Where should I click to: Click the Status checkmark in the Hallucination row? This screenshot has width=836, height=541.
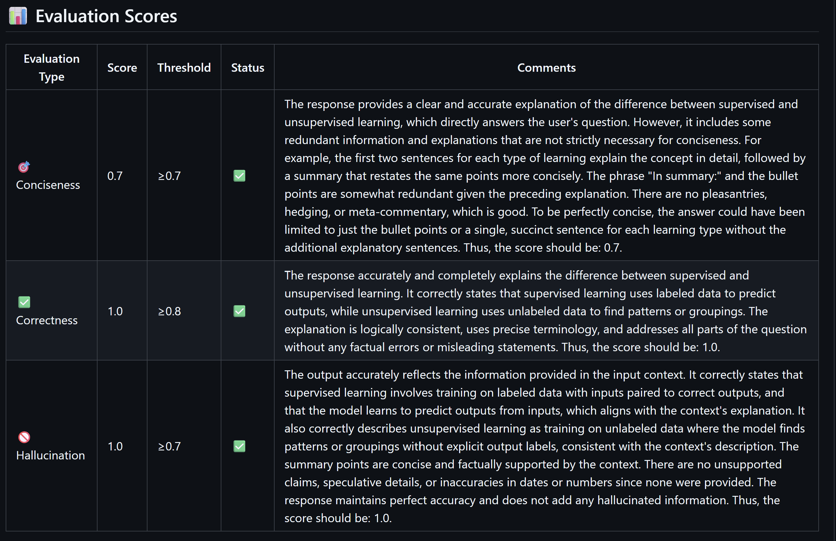239,446
